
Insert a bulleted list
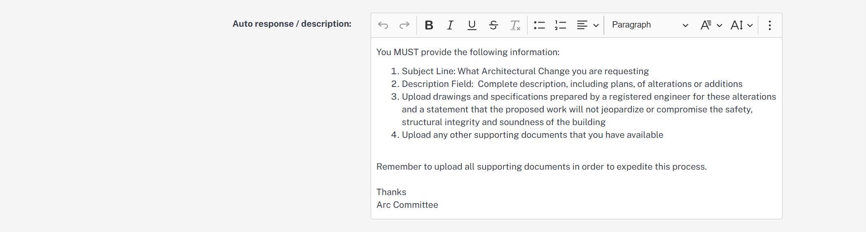pos(539,25)
